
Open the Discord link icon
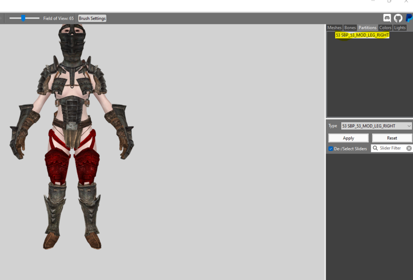pos(387,18)
